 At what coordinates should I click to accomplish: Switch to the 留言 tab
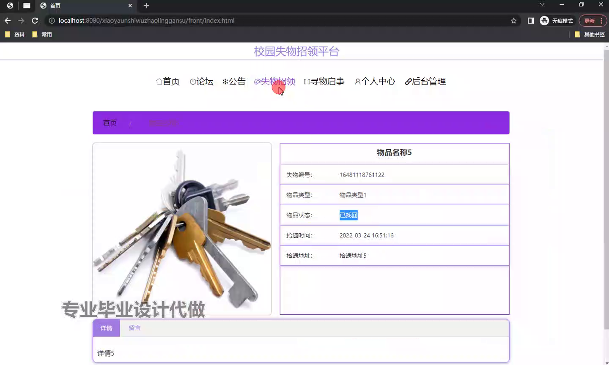click(x=134, y=328)
